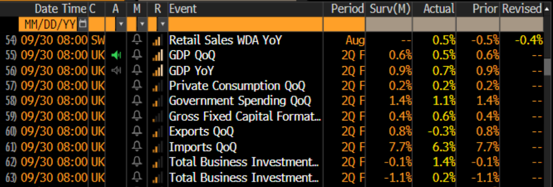553x187 pixels.
Task: Click the MM/DD/YY date input field
Action: [x=48, y=25]
